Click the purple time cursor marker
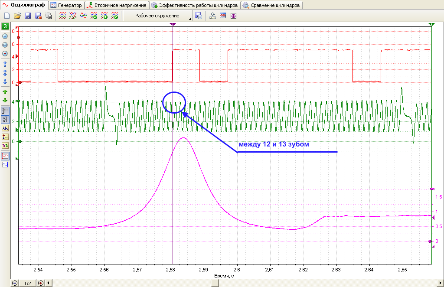 coord(173,25)
